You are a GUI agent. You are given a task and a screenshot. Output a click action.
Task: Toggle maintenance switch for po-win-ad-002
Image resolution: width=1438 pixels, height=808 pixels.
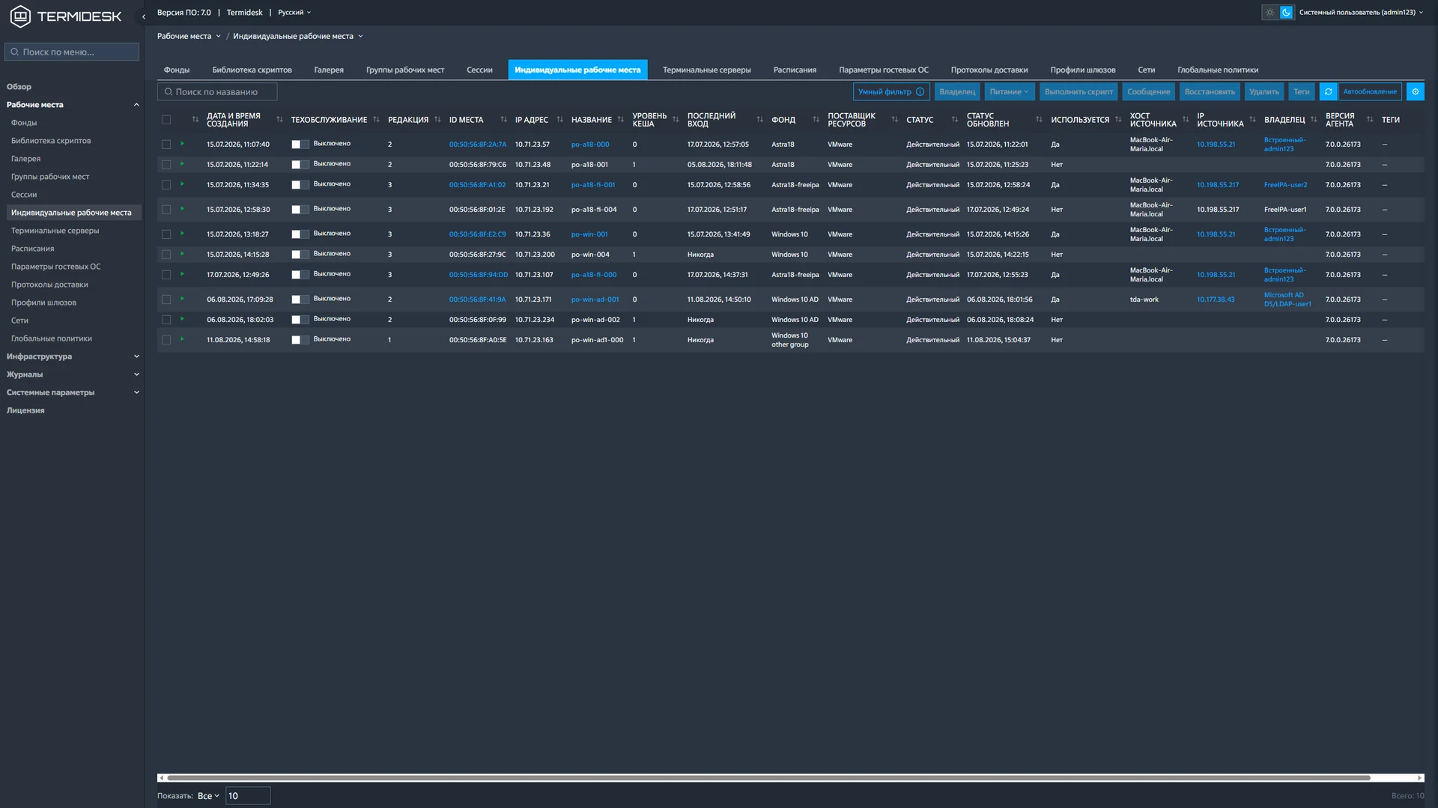[300, 320]
